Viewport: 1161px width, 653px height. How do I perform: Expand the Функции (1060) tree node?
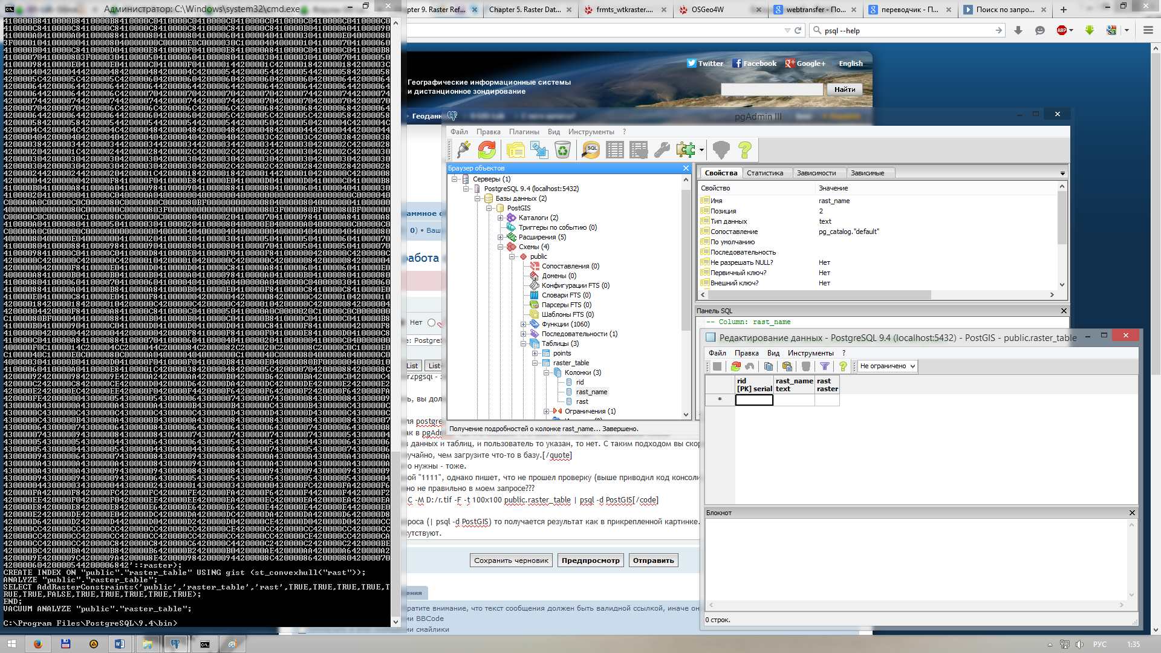[x=523, y=324]
